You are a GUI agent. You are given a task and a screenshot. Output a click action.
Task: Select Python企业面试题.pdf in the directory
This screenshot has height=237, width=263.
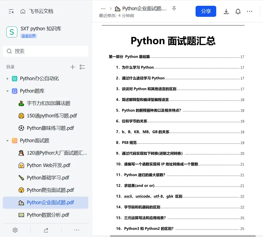click(45, 203)
